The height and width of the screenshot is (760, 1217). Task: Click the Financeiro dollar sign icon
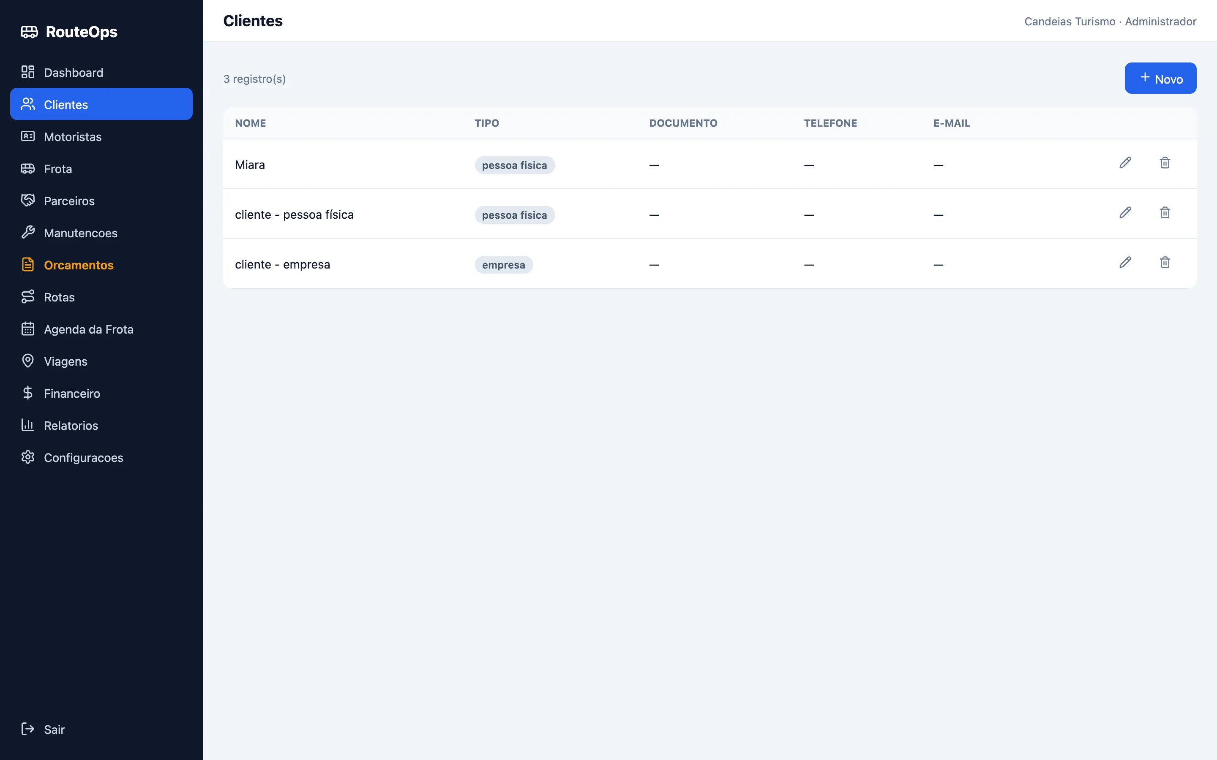coord(27,393)
